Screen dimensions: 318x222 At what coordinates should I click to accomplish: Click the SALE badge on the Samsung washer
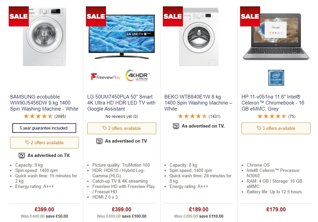pyautogui.click(x=18, y=16)
